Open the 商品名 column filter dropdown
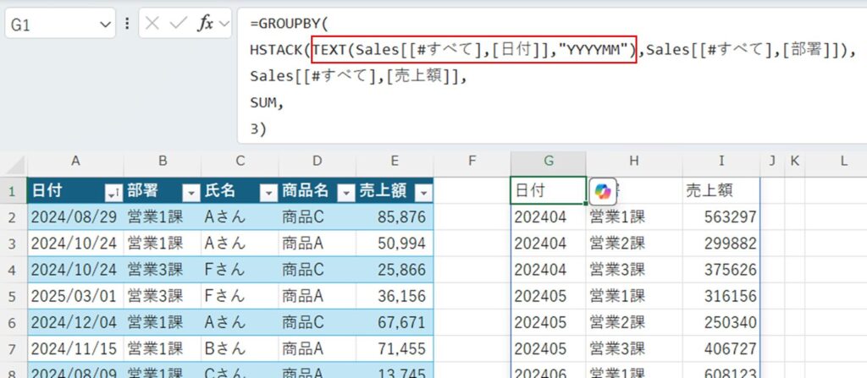This screenshot has height=378, width=867. click(345, 192)
